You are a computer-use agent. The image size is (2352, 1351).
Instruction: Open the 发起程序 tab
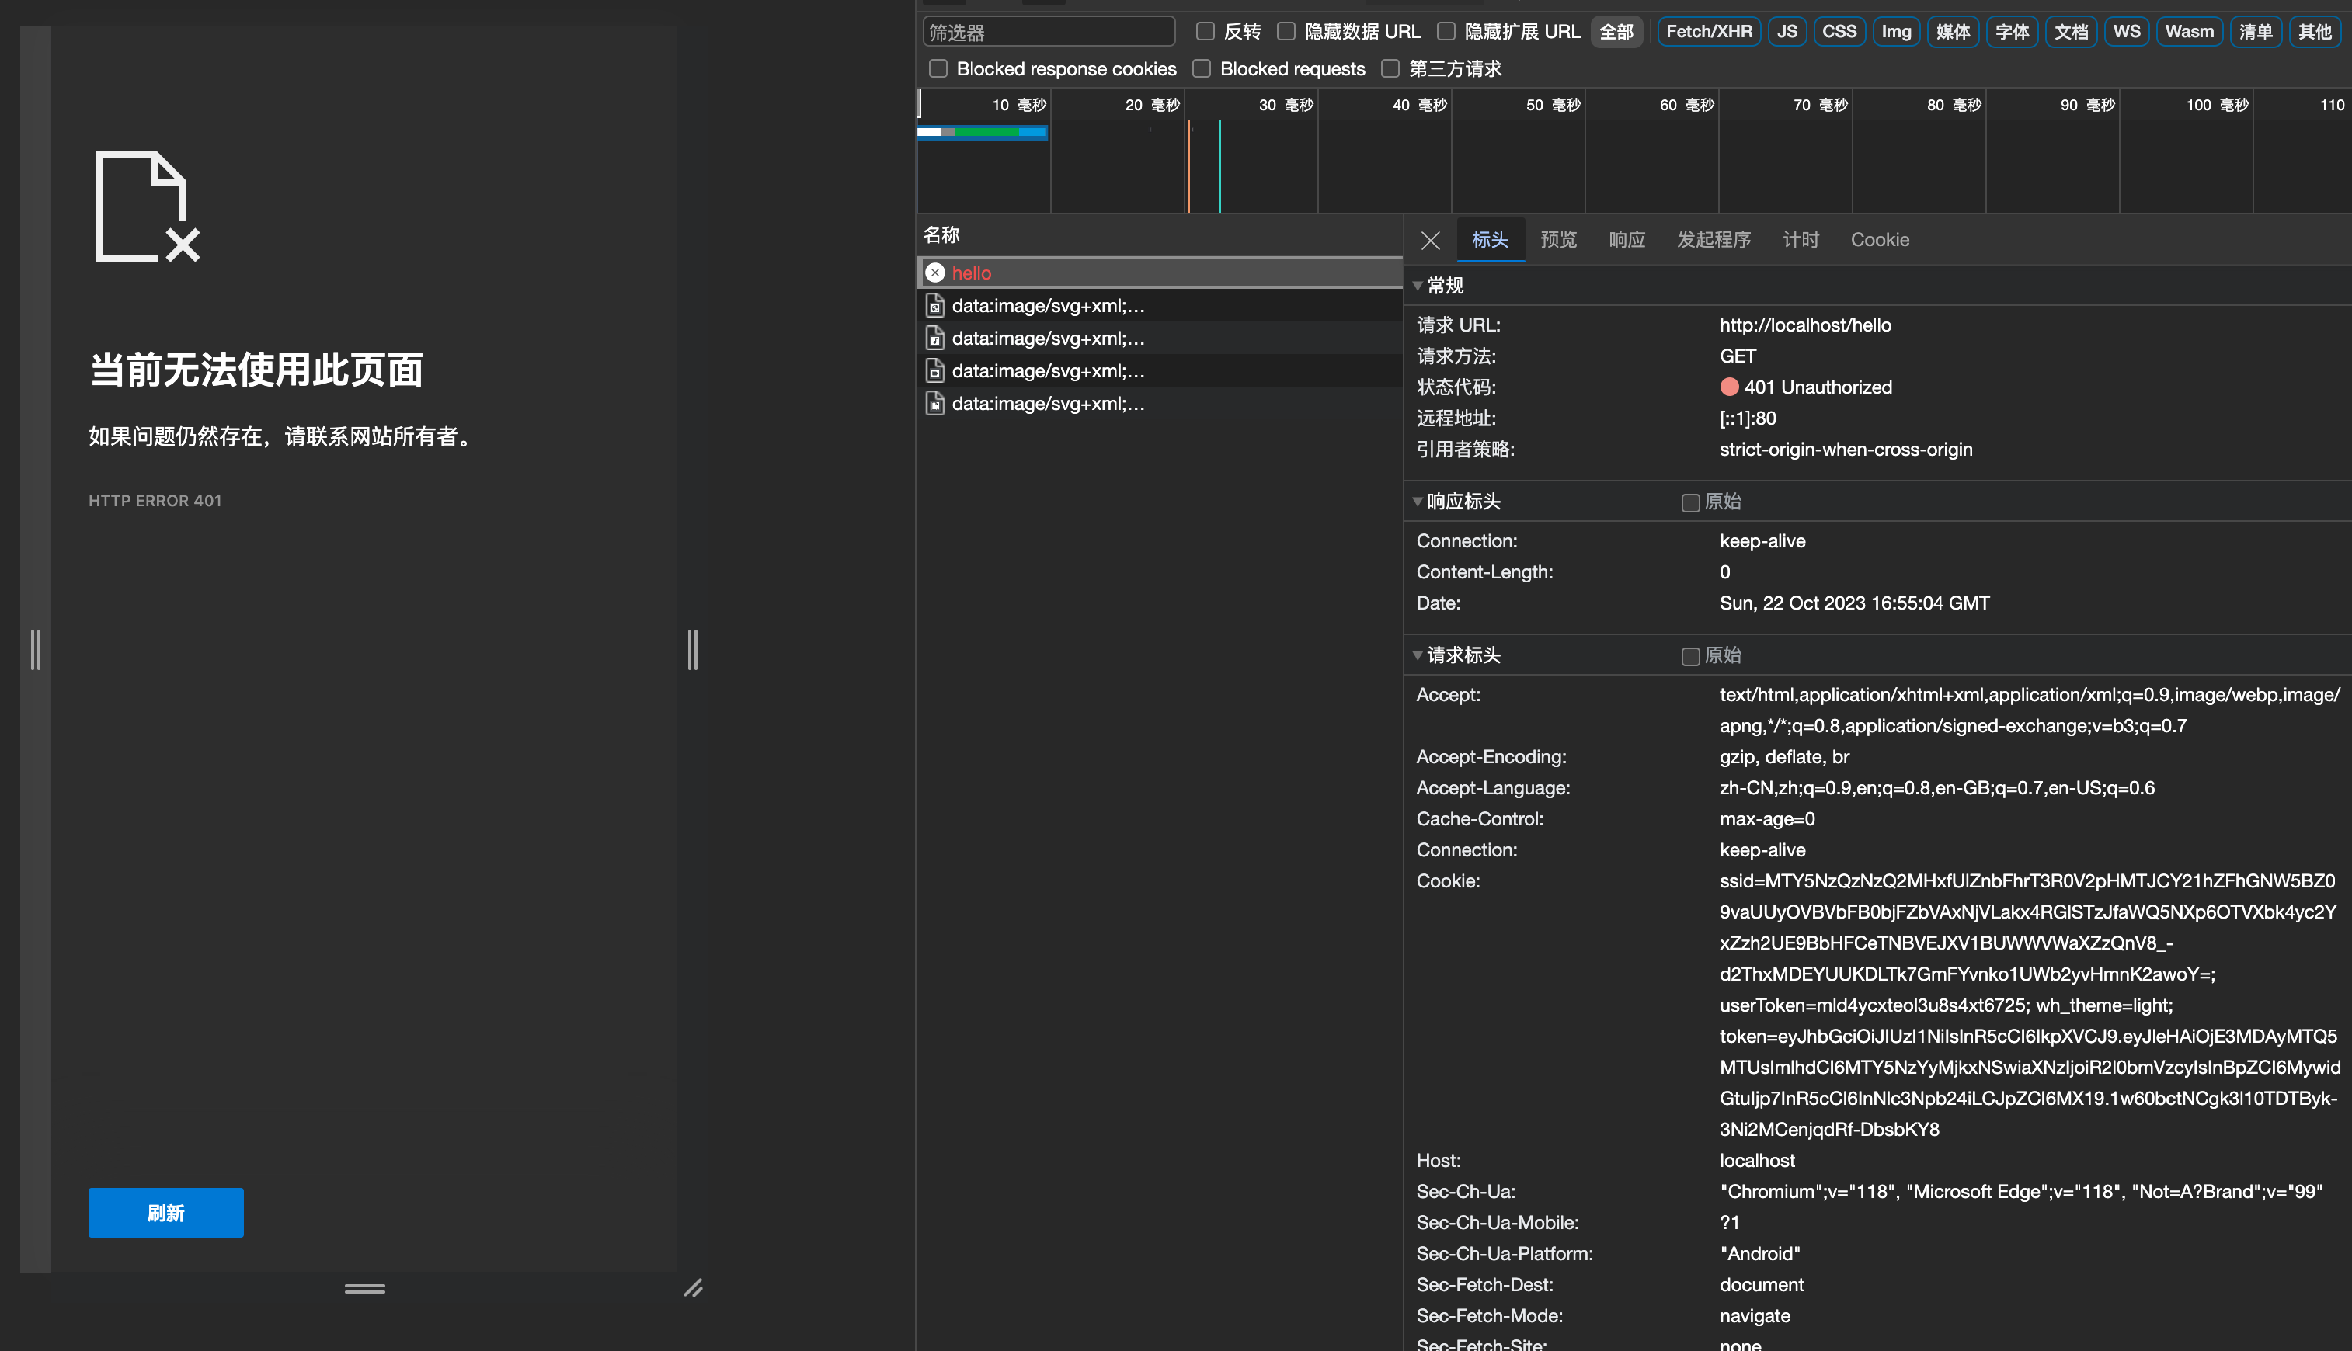coord(1714,241)
